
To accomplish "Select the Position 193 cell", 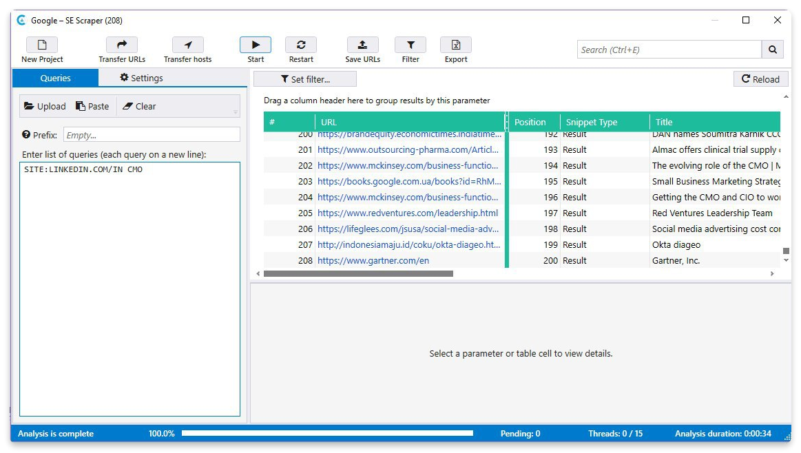I will point(534,149).
